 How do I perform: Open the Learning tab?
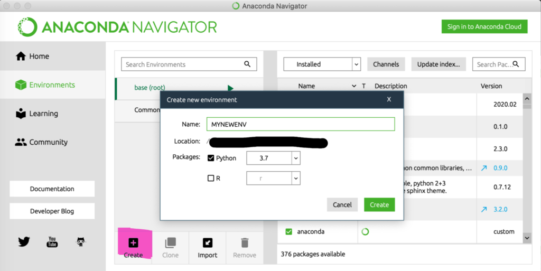pyautogui.click(x=53, y=114)
